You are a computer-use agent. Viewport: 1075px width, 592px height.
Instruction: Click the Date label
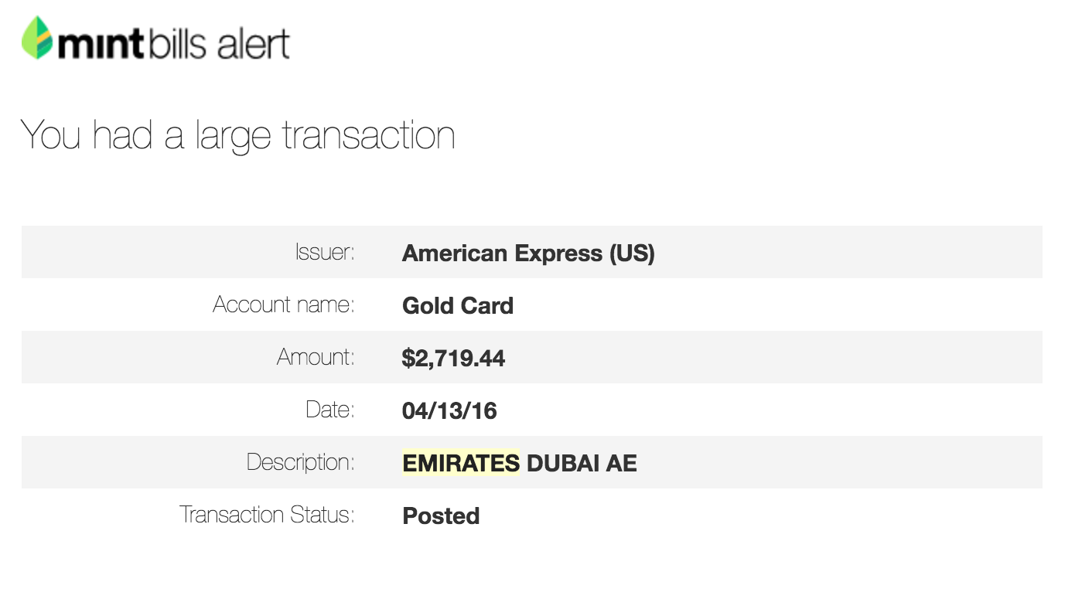click(330, 410)
